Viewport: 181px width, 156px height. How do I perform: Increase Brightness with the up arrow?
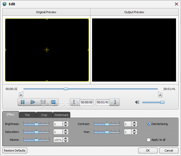click(66, 123)
